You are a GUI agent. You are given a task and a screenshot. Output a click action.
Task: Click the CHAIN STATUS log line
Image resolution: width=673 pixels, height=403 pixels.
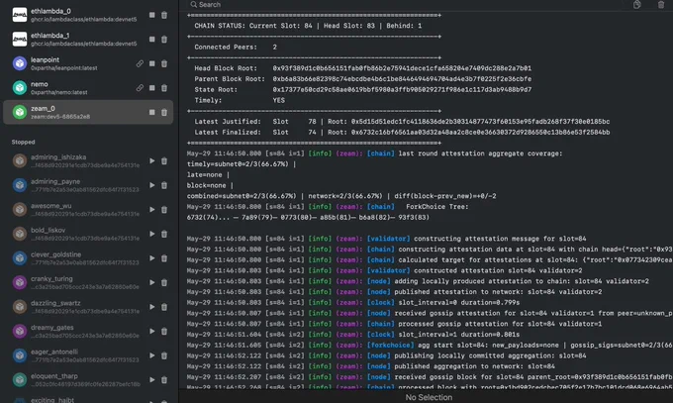(308, 26)
